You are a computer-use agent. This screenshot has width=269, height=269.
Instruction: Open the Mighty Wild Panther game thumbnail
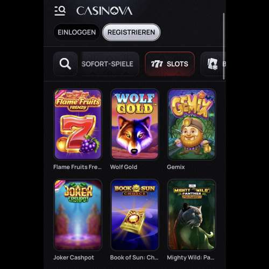coord(192,215)
